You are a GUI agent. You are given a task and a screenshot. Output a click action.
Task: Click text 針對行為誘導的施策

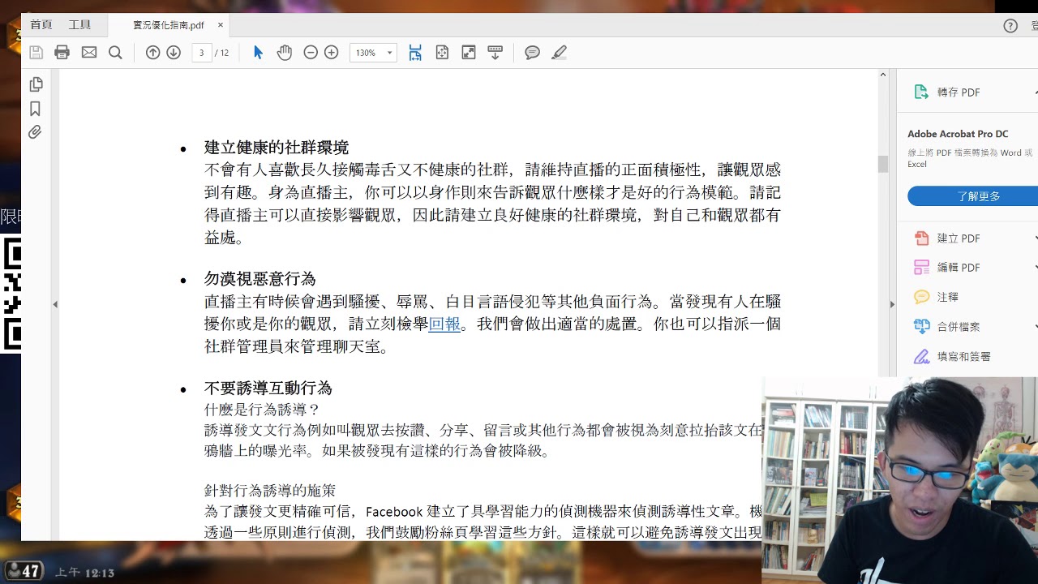pyautogui.click(x=270, y=491)
